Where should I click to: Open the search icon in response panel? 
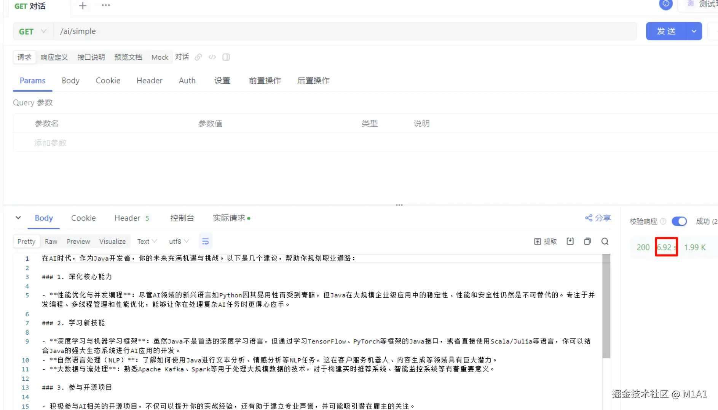605,241
